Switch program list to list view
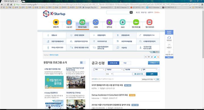204x110 pixels. pyautogui.click(x=84, y=62)
